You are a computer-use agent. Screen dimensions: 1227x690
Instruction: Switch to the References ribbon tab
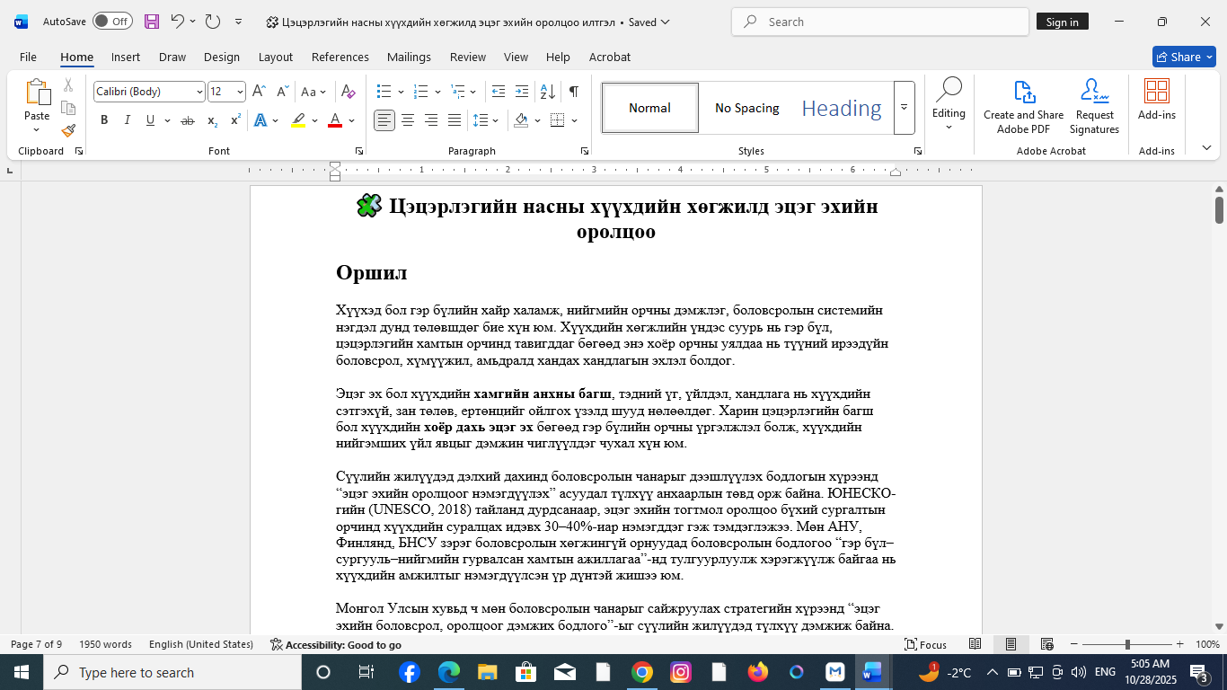(x=340, y=57)
